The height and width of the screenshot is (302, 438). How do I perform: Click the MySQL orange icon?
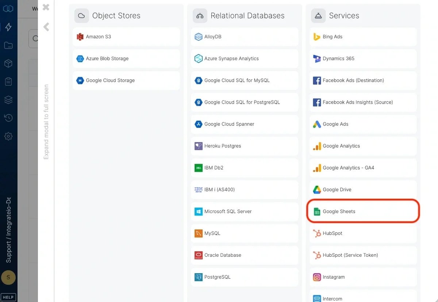(199, 233)
